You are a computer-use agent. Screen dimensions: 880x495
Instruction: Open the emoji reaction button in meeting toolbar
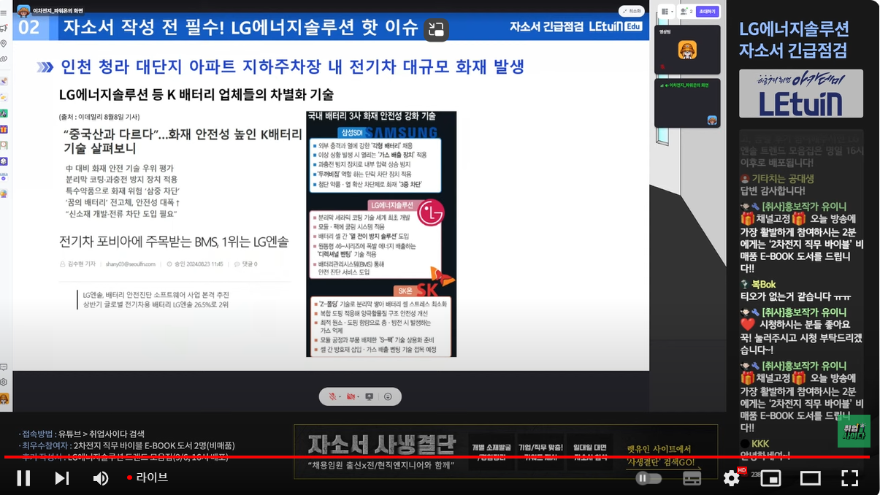click(x=388, y=396)
